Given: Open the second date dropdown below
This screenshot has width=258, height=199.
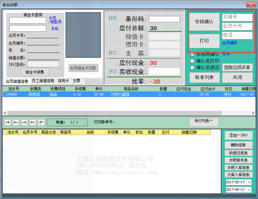Looking at the screenshot, I should pyautogui.click(x=249, y=190).
